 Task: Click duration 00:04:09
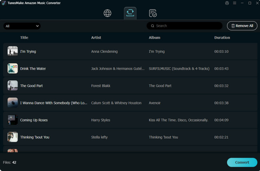(x=221, y=120)
